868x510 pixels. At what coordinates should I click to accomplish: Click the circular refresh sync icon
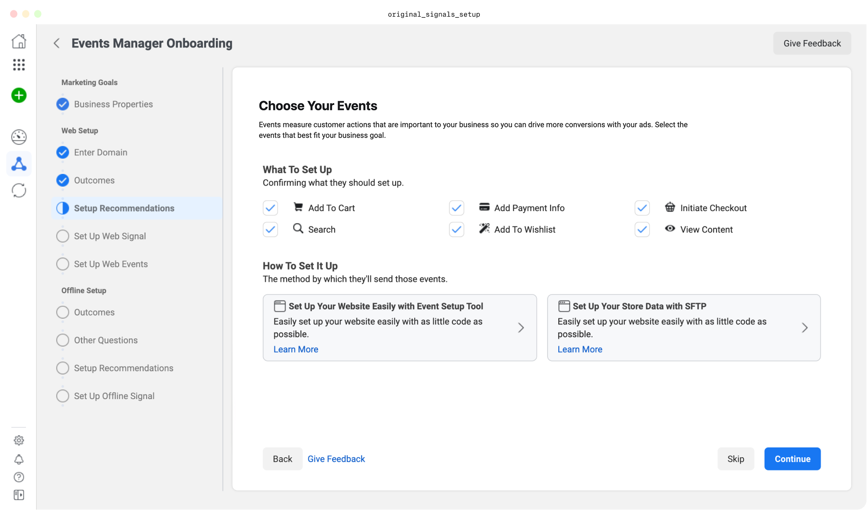[x=19, y=191]
